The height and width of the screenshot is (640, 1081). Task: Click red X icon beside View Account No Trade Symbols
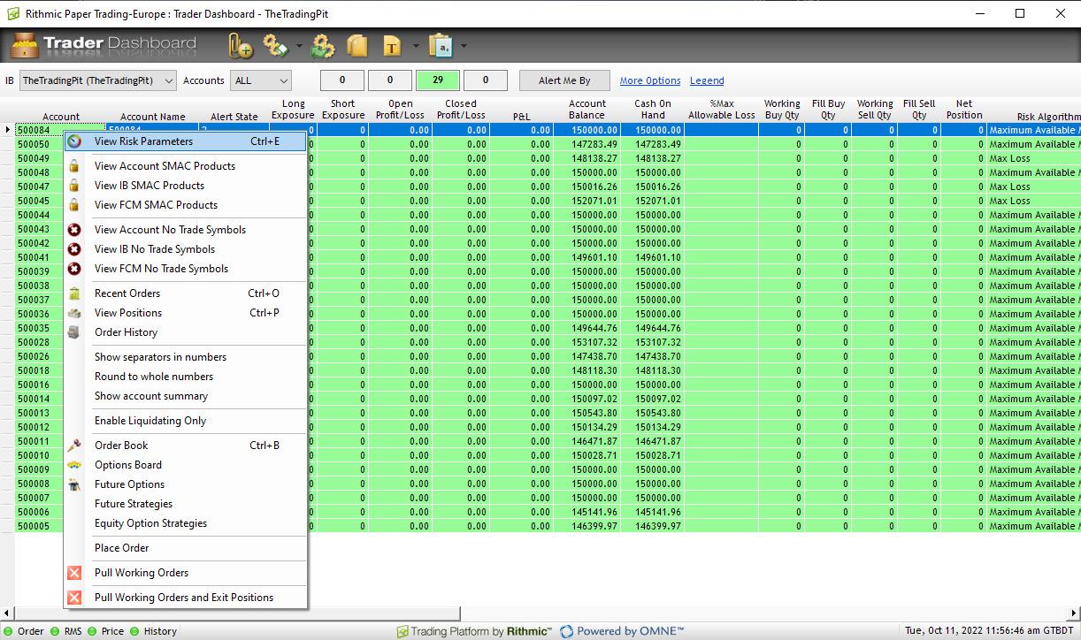tap(74, 230)
